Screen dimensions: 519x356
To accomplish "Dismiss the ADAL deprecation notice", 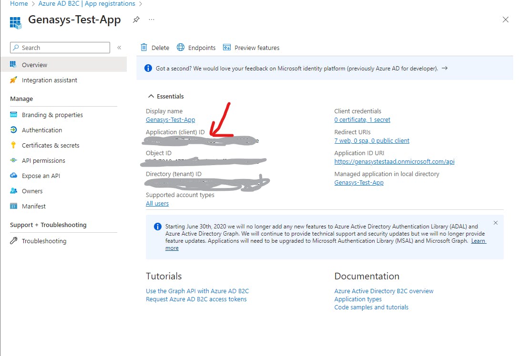I will pyautogui.click(x=496, y=223).
